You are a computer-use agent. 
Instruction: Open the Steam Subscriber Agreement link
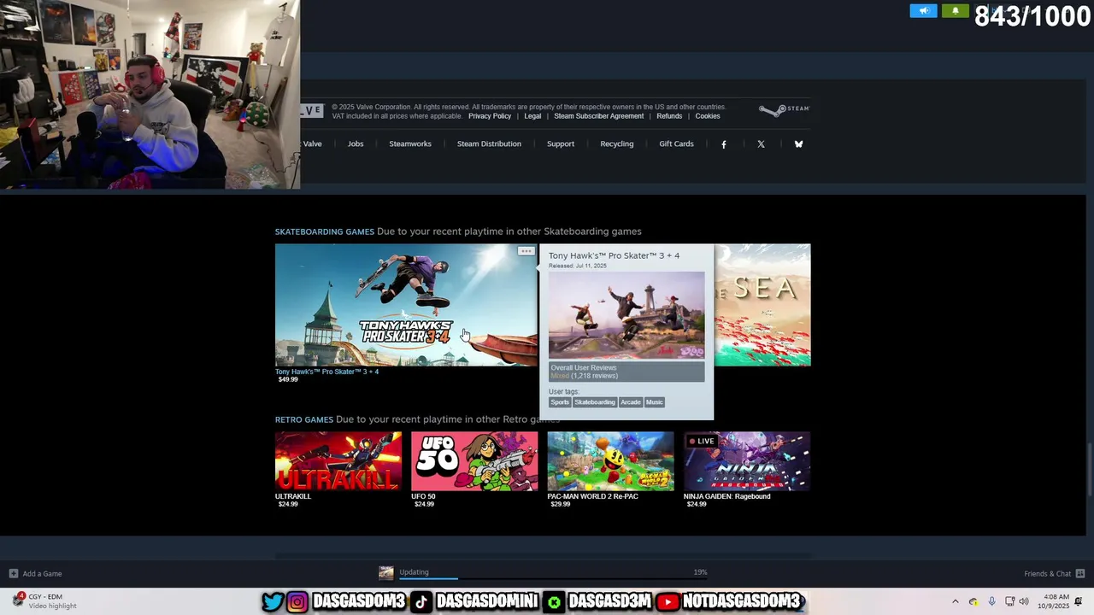point(598,116)
